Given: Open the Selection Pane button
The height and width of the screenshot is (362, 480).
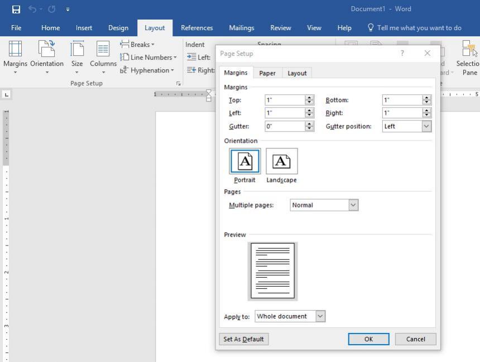Looking at the screenshot, I should (468, 57).
